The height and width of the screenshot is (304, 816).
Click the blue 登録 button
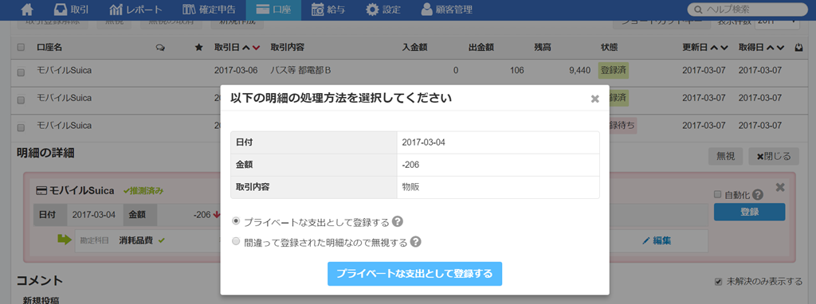click(749, 212)
